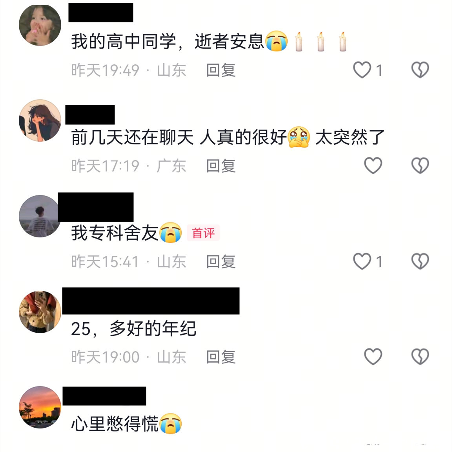
Task: Tap broken-heart on 前几天还在聊天 comment
Action: (420, 166)
